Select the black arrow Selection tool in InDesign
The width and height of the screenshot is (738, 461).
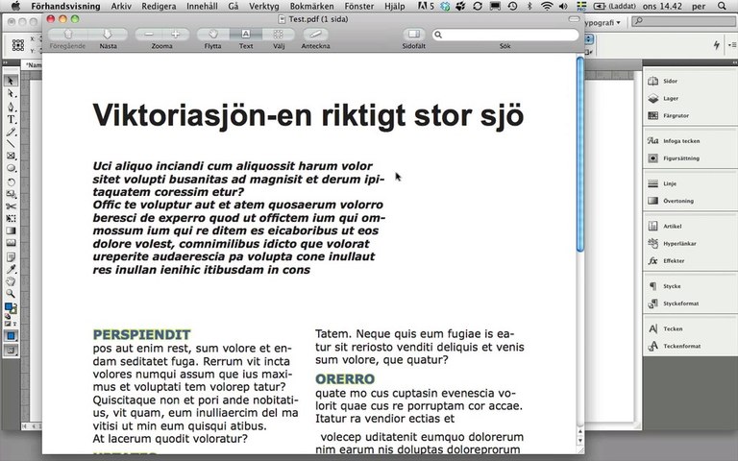[11, 81]
